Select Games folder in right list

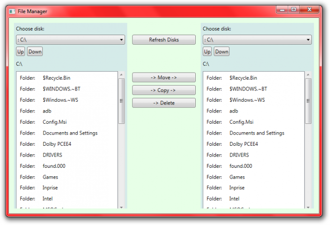[254, 177]
